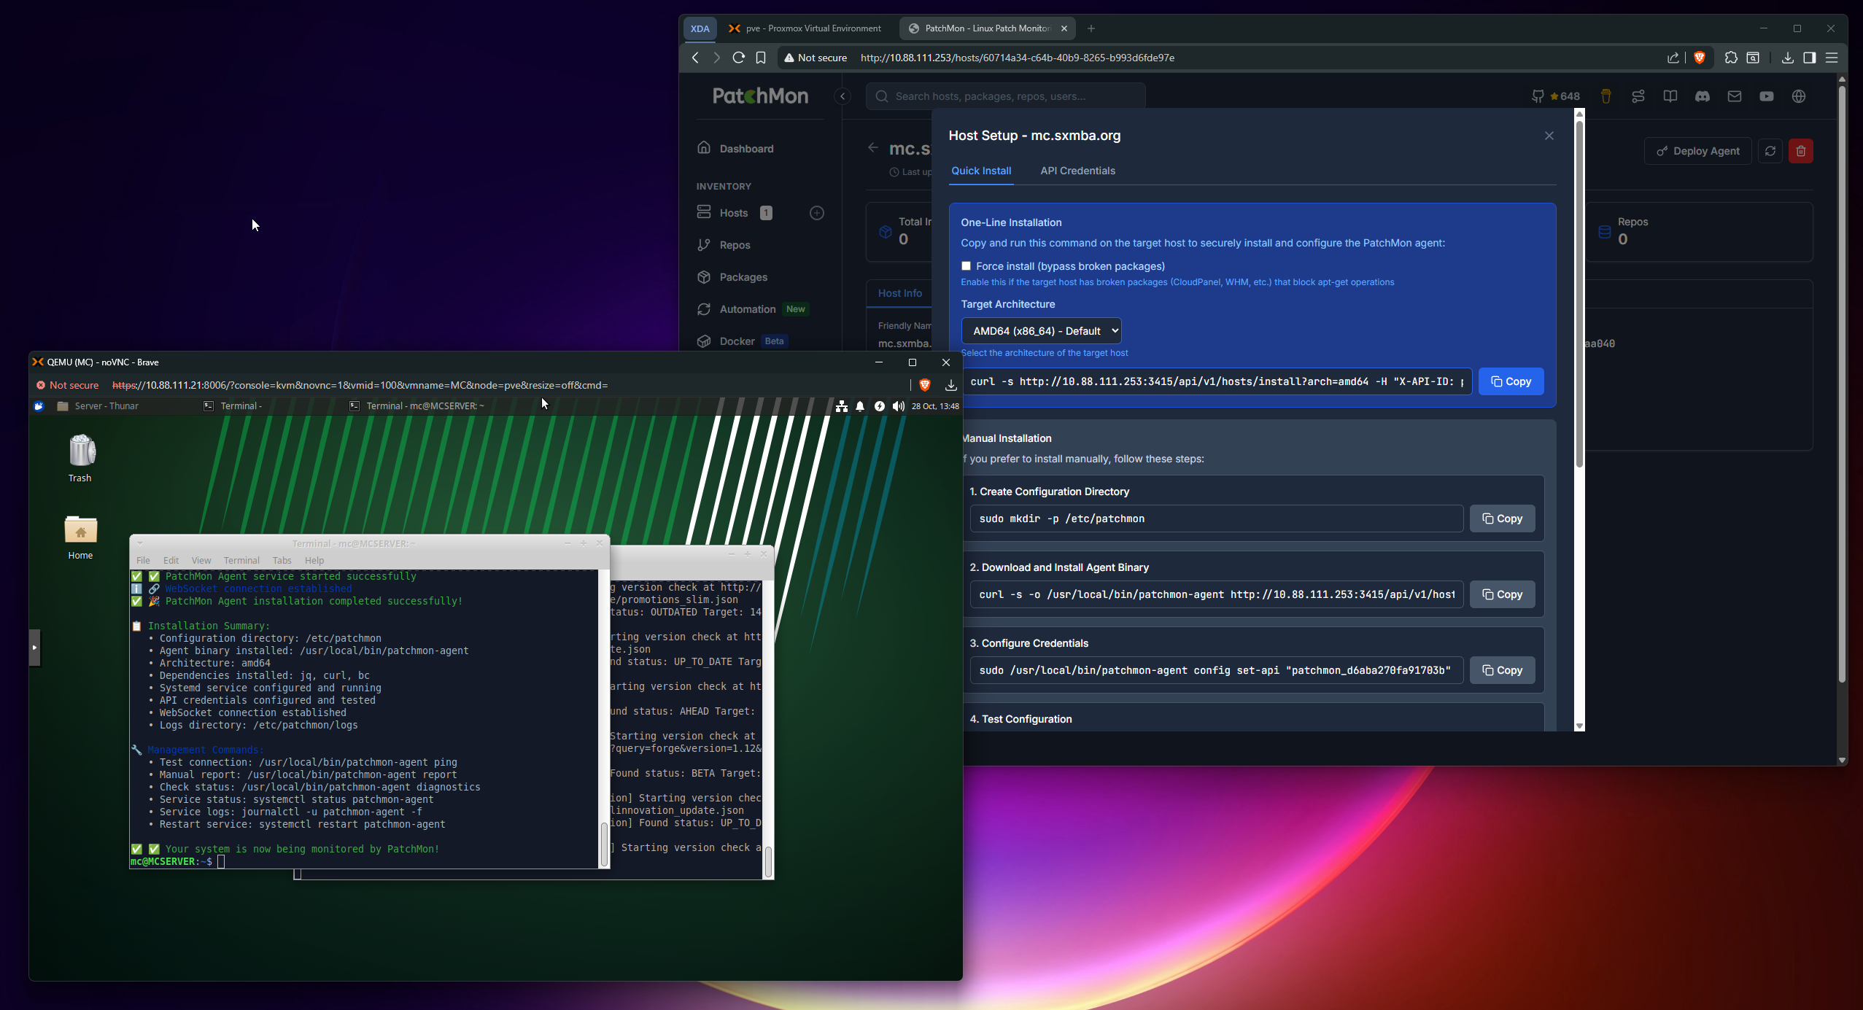Collapse the PatchMon sidebar with chevron button
The image size is (1863, 1010).
click(x=843, y=96)
